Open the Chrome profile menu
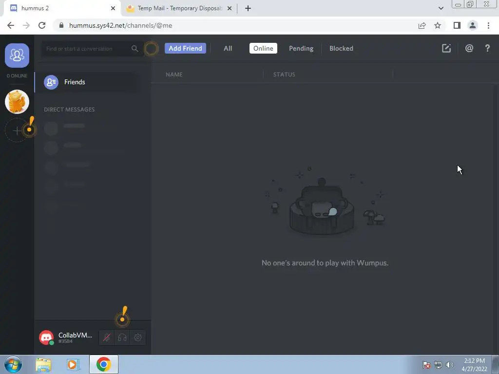 [x=473, y=25]
